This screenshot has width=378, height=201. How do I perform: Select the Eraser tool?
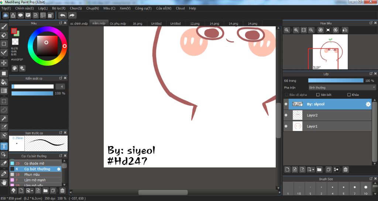tap(4, 35)
